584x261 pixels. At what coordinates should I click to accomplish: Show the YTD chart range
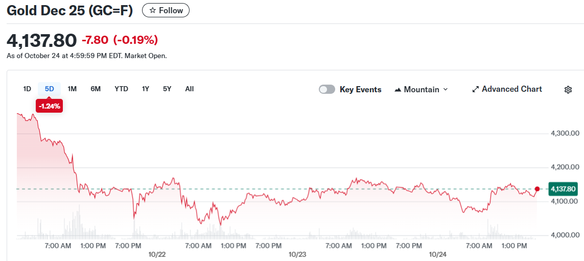[121, 89]
